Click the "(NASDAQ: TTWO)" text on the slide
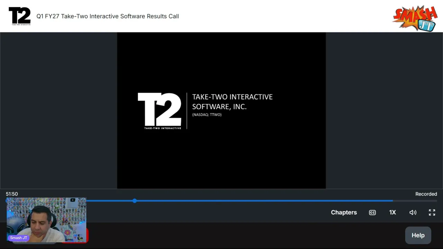This screenshot has width=443, height=249. [x=207, y=114]
